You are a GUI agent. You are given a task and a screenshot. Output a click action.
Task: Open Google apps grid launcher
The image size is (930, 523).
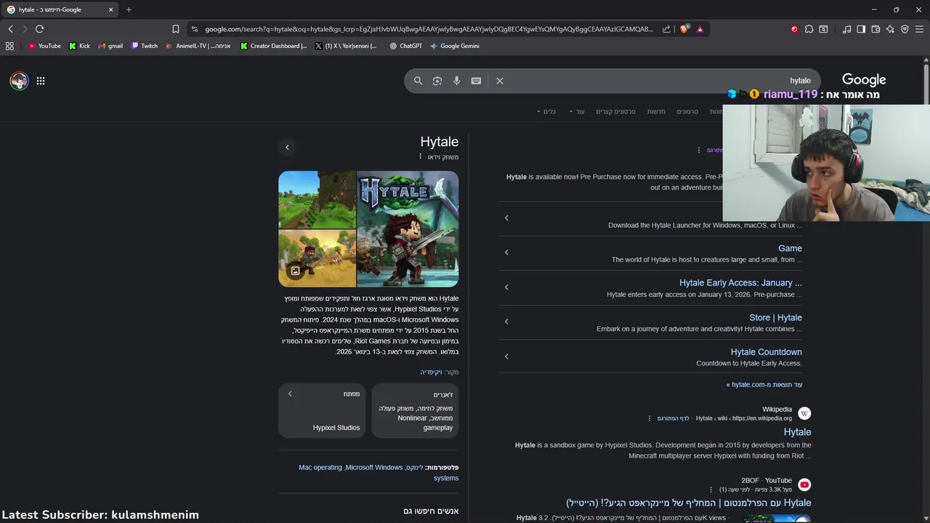[x=41, y=81]
